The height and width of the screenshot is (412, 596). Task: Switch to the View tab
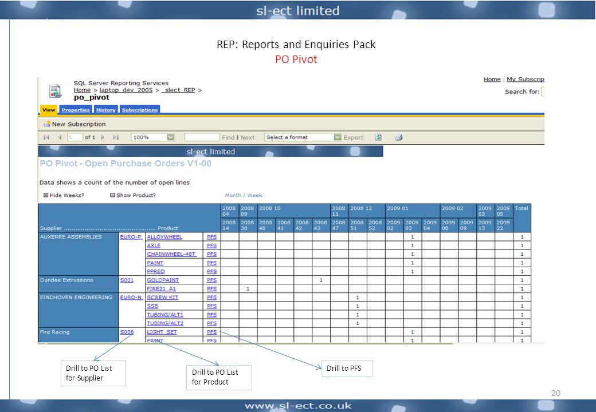coord(49,110)
